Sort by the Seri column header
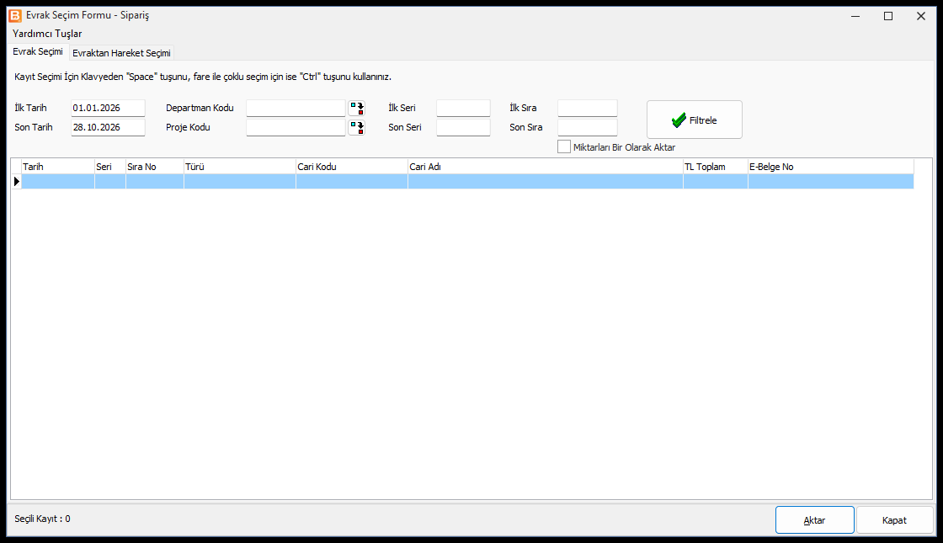The height and width of the screenshot is (543, 943). coord(110,167)
